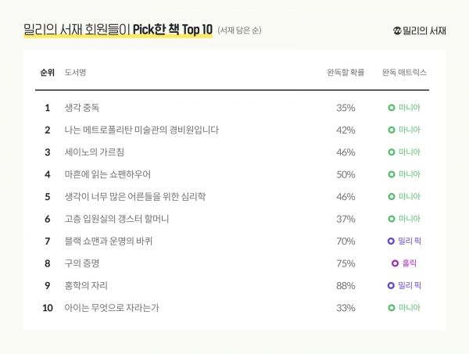Click the 완독할 확률 column header
Screen dimensions: 469x354
(345, 73)
